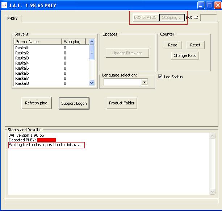Click the 'JAF version 1.98.65' log line
This screenshot has width=222, height=211.
[26, 135]
